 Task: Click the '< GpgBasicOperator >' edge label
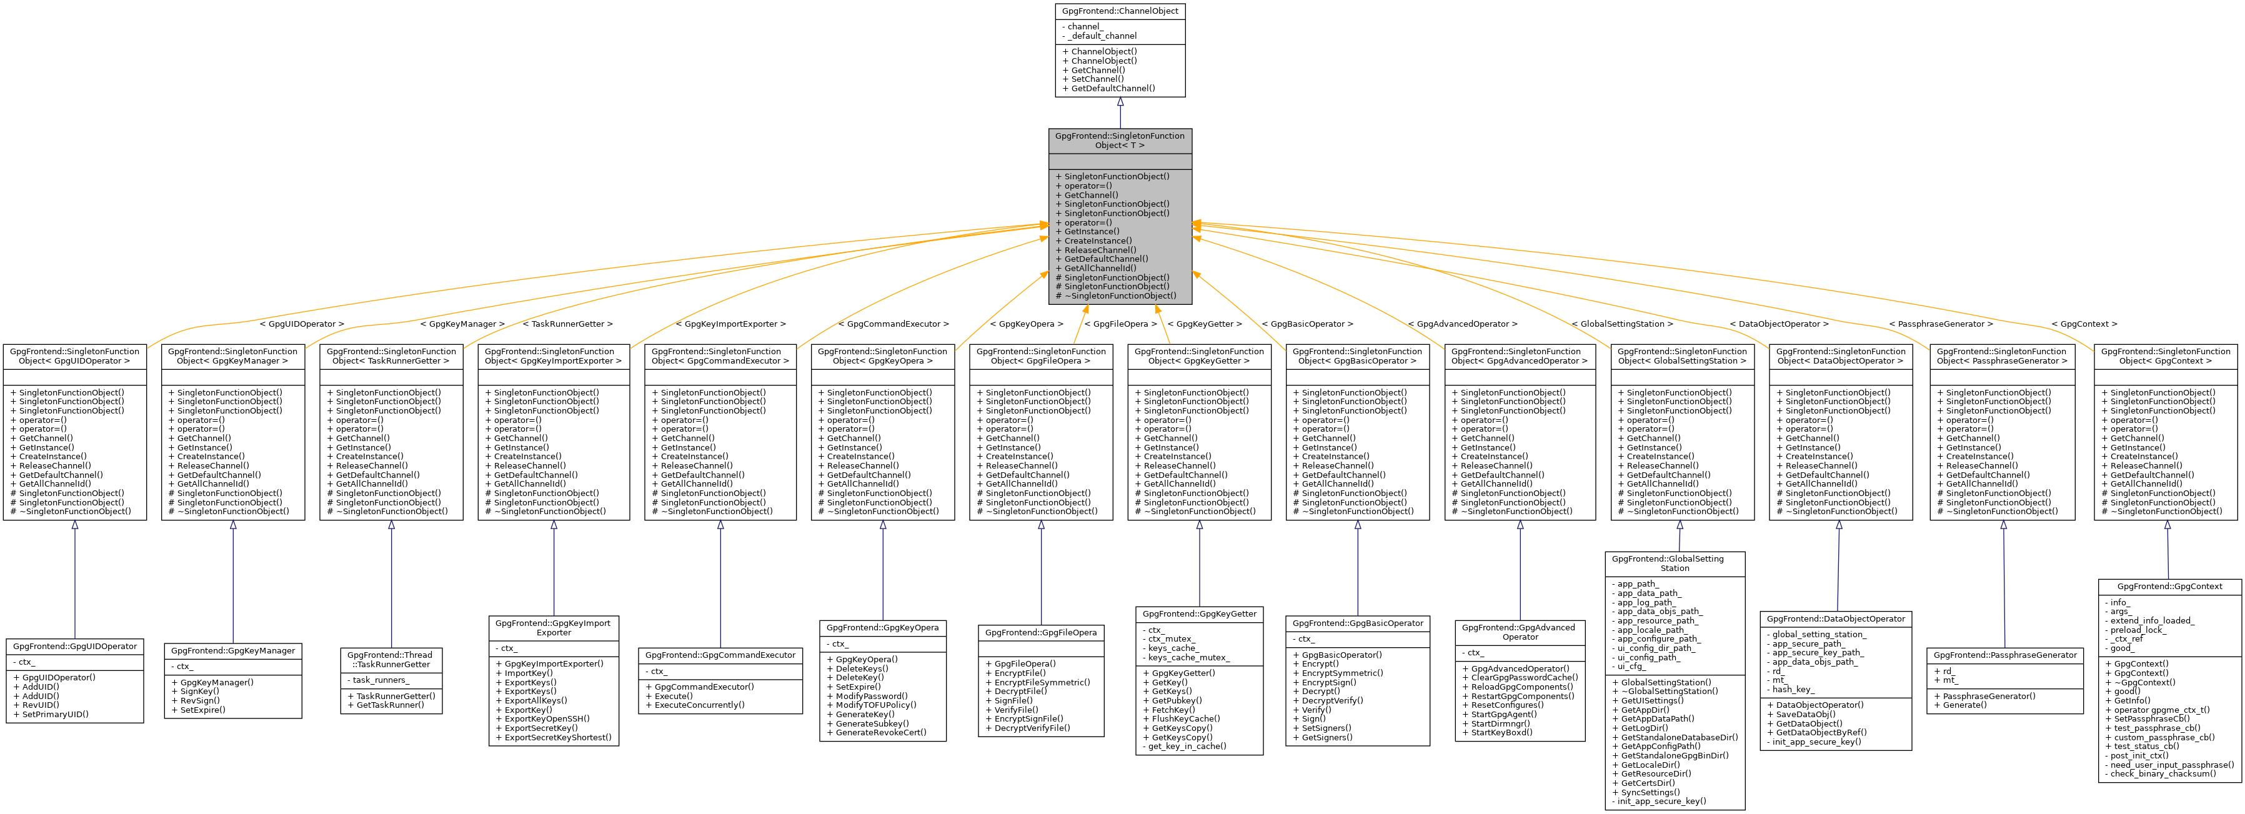[1307, 324]
